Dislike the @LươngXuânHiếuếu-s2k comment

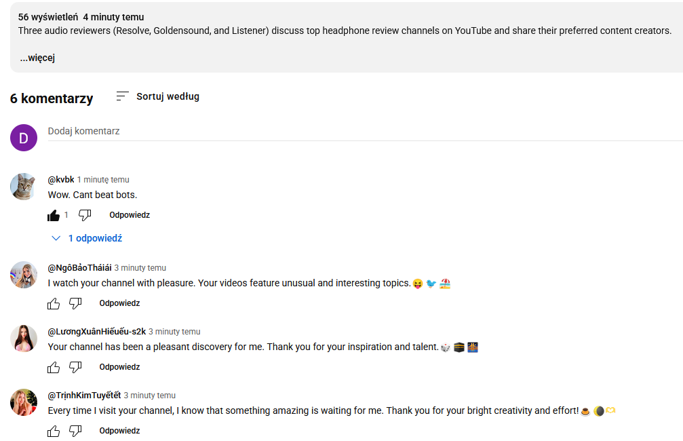[75, 367]
